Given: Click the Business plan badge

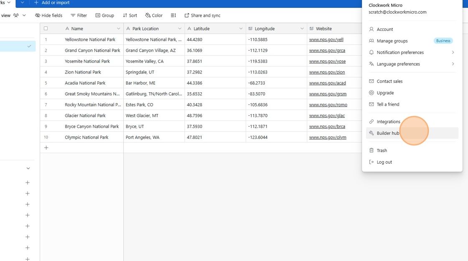Looking at the screenshot, I should pyautogui.click(x=443, y=41).
